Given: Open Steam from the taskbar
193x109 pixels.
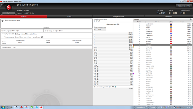Looking at the screenshot, I should (x=16, y=107).
